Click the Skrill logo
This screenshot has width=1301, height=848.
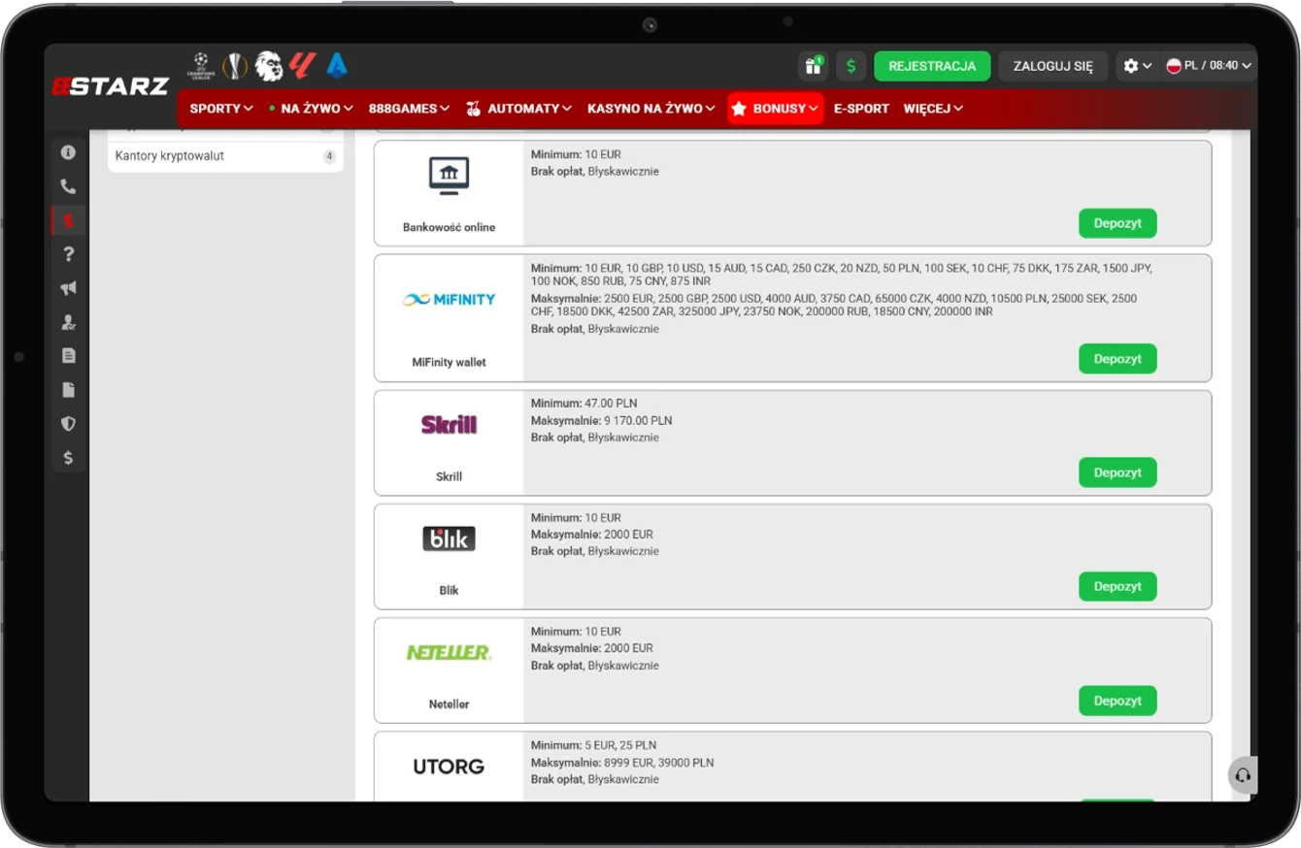(x=449, y=424)
